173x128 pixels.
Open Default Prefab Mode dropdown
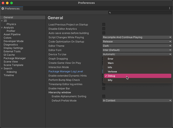(137, 101)
